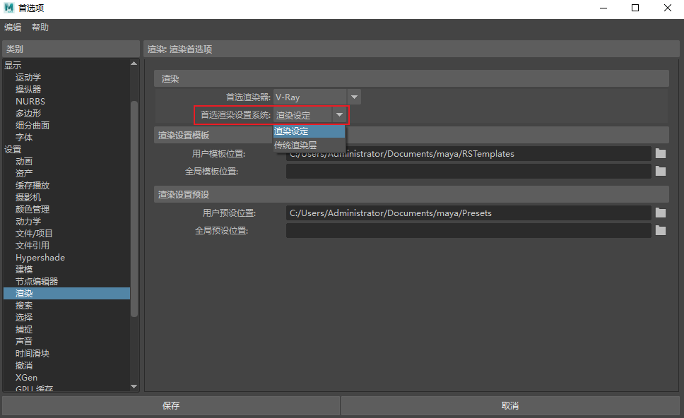Open the Hypershade preferences category
The width and height of the screenshot is (684, 418).
[x=40, y=257]
